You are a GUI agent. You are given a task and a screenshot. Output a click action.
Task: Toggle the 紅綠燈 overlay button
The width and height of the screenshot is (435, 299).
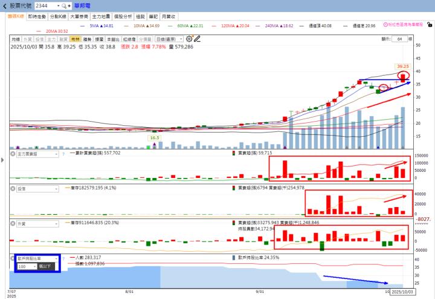tap(129, 39)
